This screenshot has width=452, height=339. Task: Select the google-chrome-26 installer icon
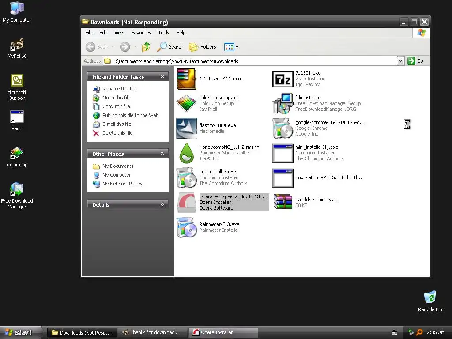(x=283, y=128)
